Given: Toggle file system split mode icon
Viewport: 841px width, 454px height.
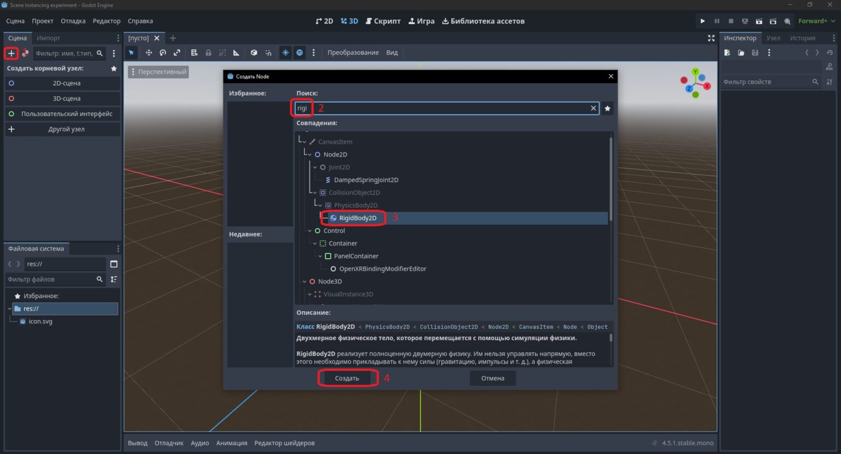Looking at the screenshot, I should (114, 264).
